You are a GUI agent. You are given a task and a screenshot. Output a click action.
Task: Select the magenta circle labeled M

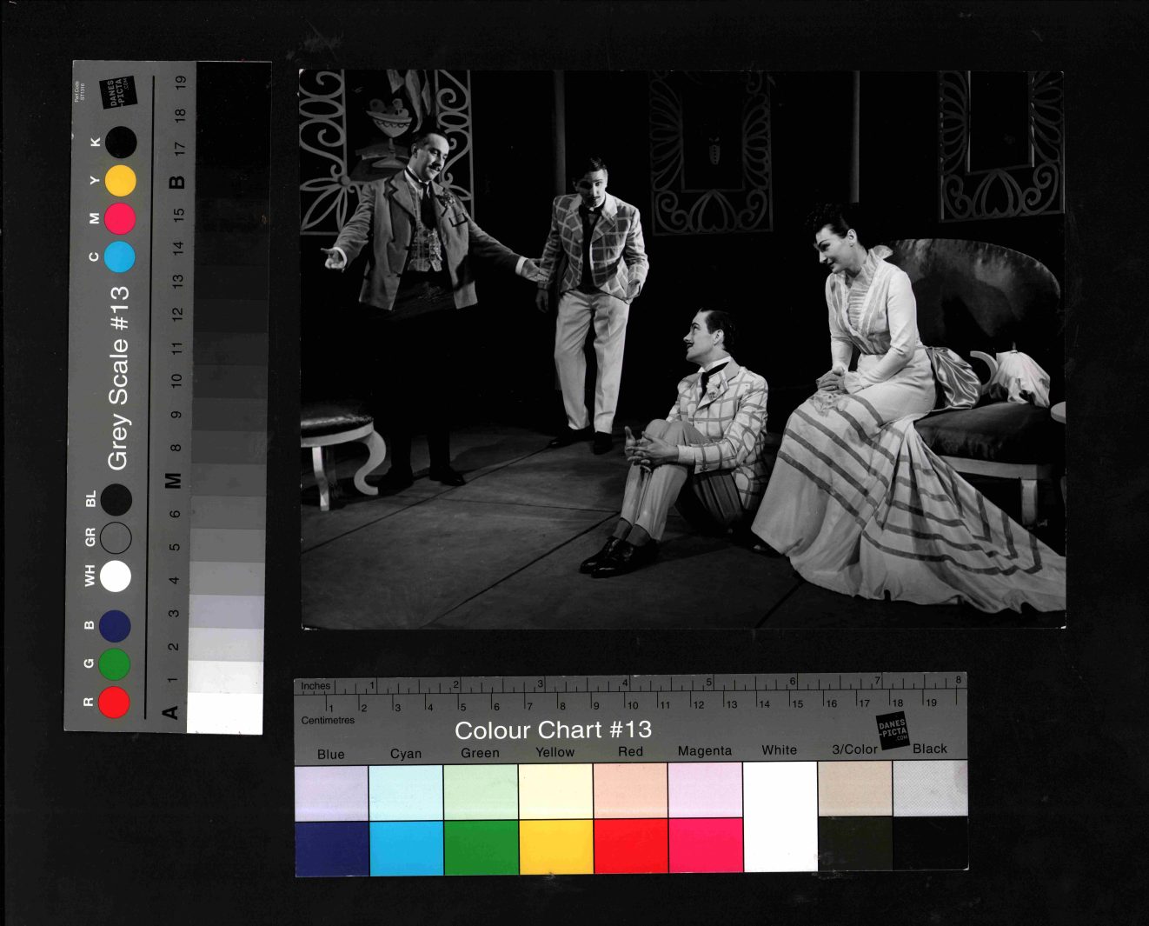point(120,219)
